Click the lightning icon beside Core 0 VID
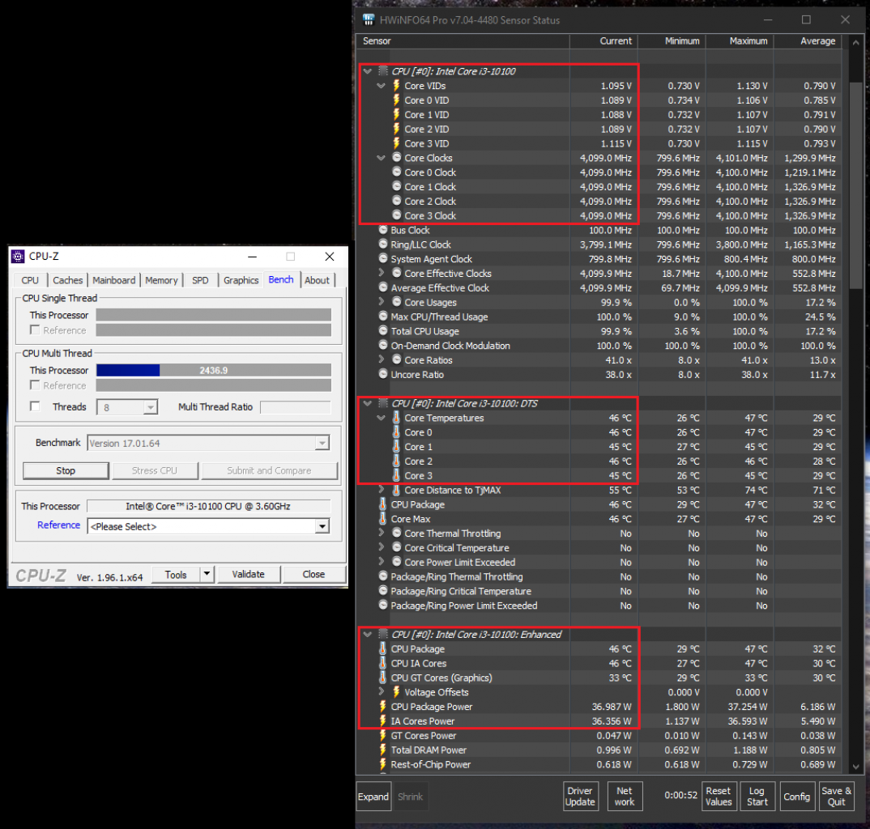The image size is (870, 829). coord(396,100)
